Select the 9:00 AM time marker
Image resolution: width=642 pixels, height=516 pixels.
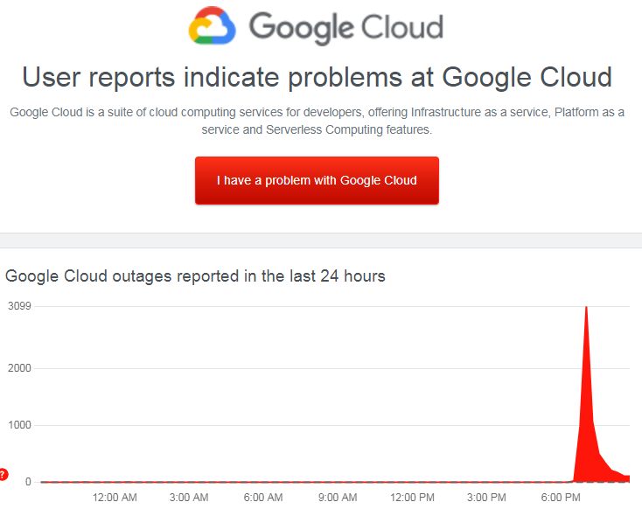click(x=338, y=498)
